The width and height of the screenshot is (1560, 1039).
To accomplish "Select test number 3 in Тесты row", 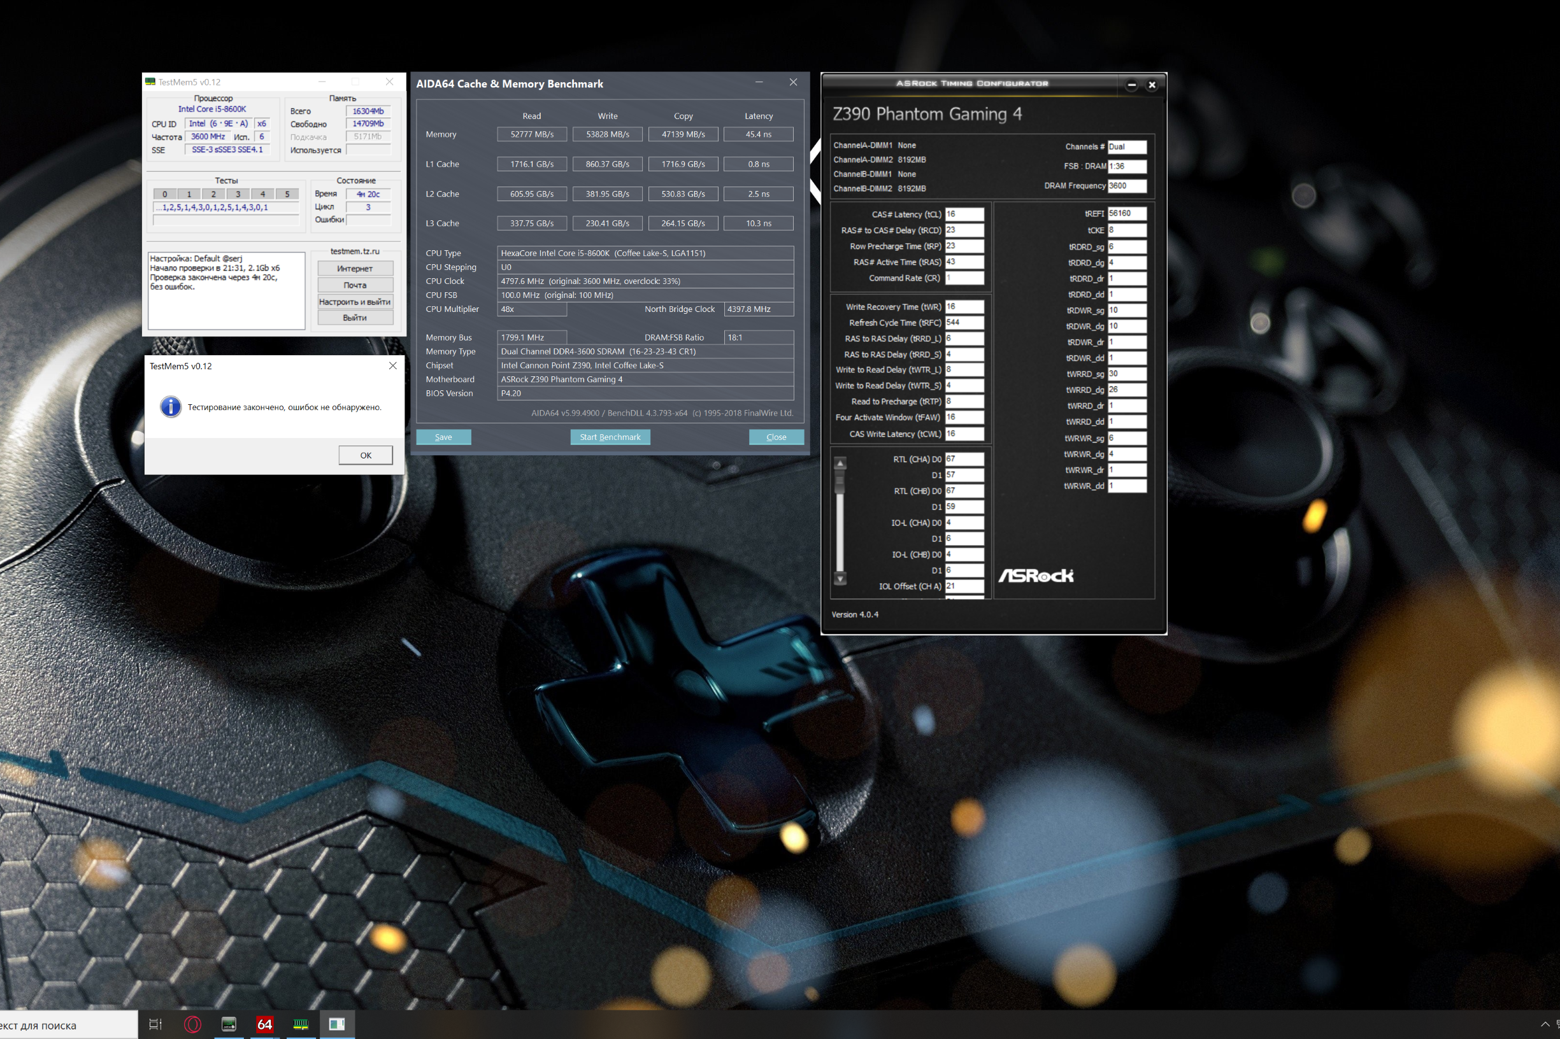I will pos(238,194).
